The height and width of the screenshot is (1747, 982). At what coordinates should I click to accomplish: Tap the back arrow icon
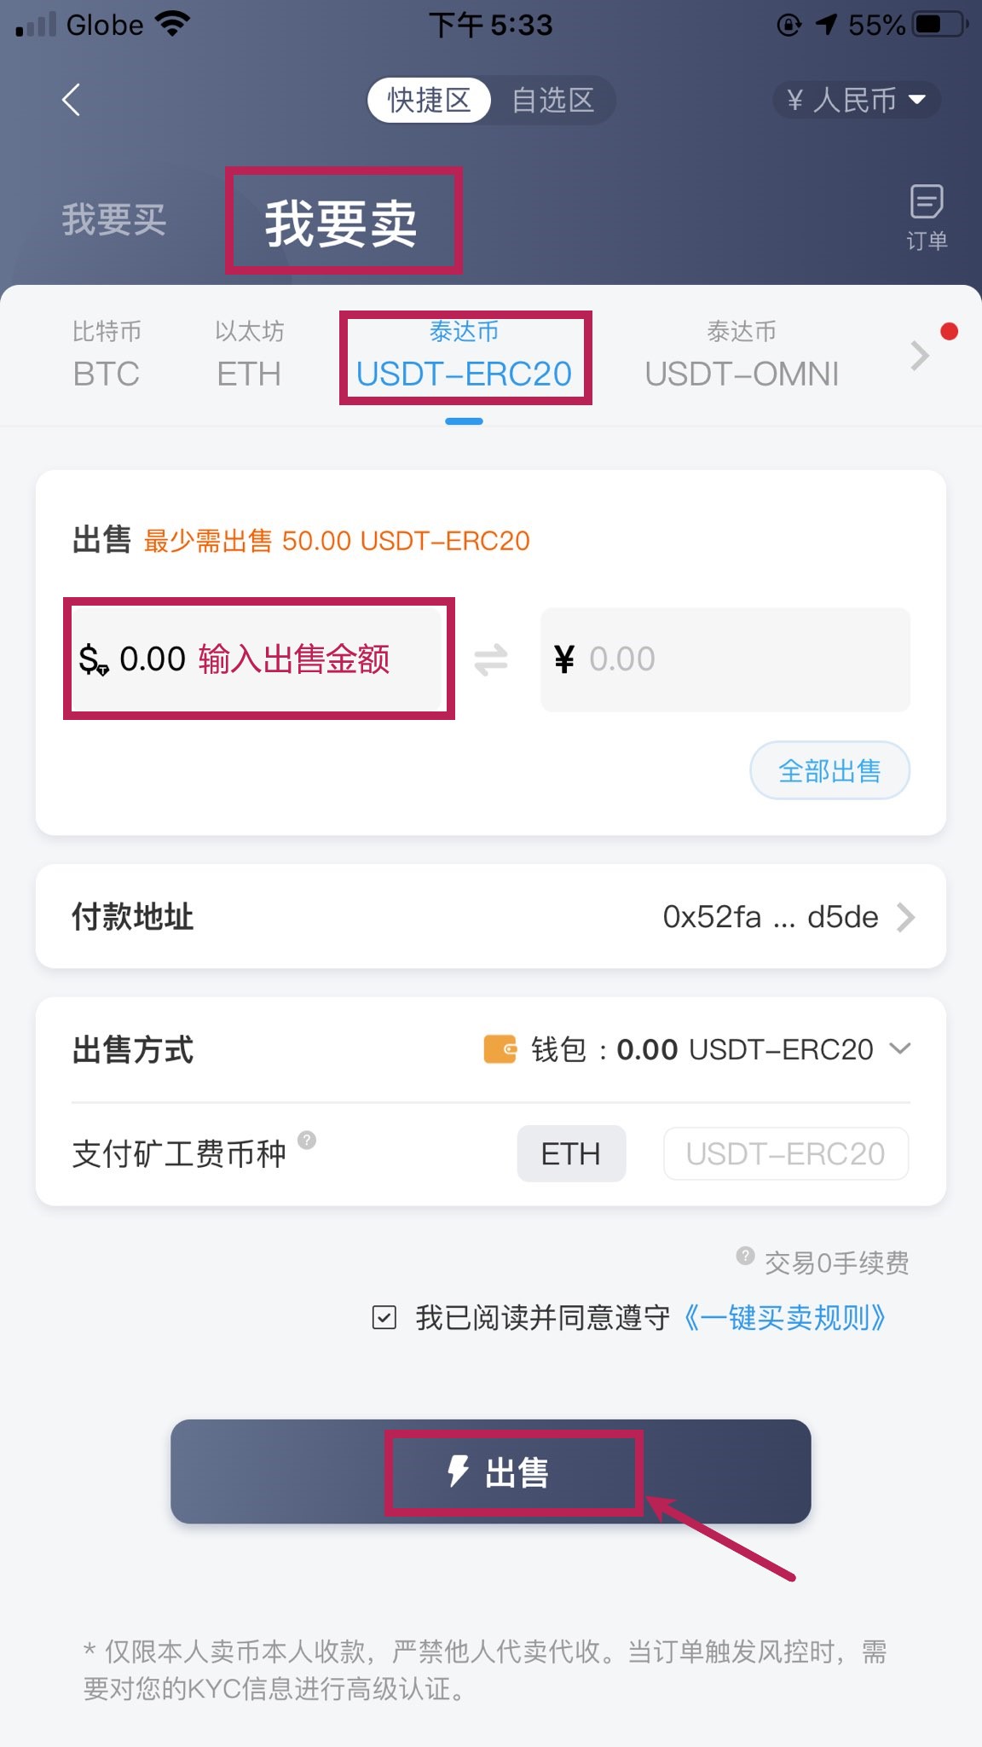point(72,100)
